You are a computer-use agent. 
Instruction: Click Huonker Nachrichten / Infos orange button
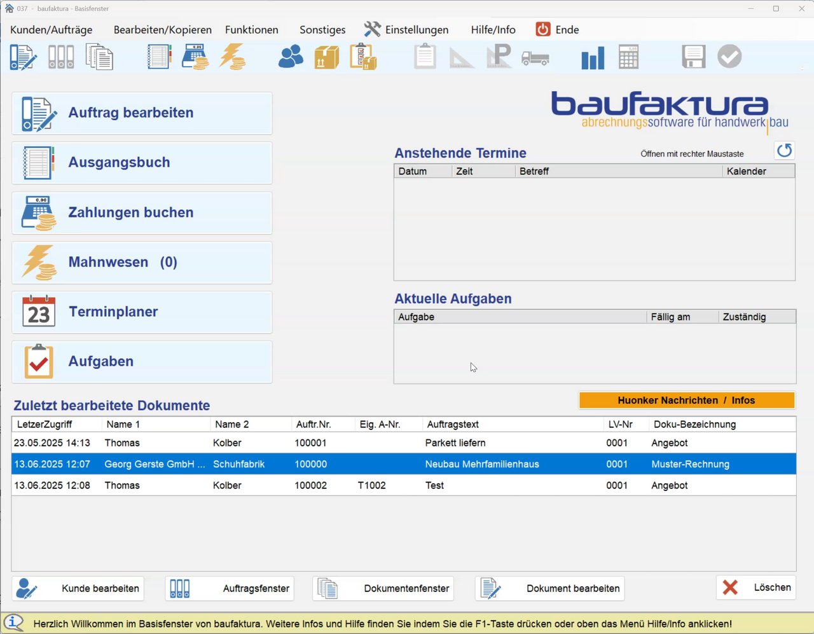[687, 400]
